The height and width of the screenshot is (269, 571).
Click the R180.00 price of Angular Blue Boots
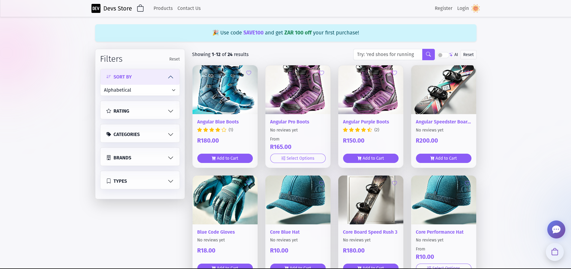pyautogui.click(x=208, y=140)
